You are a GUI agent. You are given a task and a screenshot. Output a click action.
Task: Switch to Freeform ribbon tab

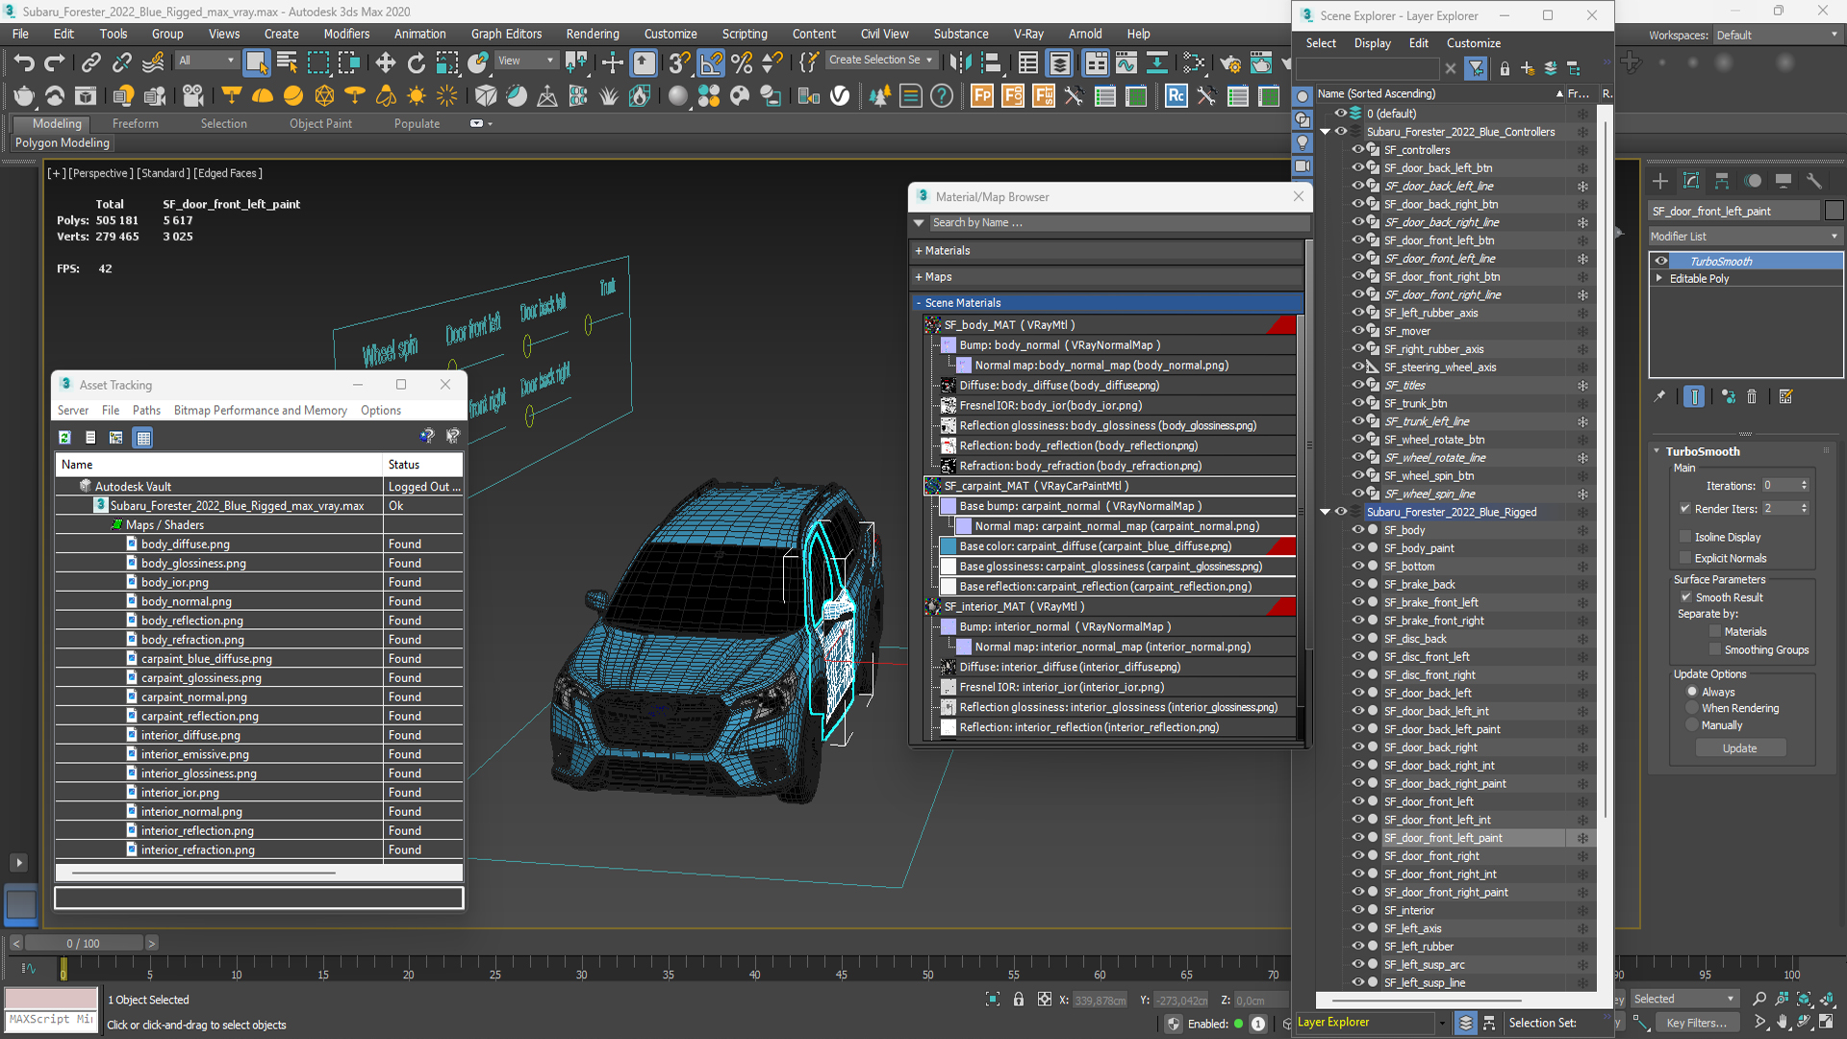click(x=135, y=123)
